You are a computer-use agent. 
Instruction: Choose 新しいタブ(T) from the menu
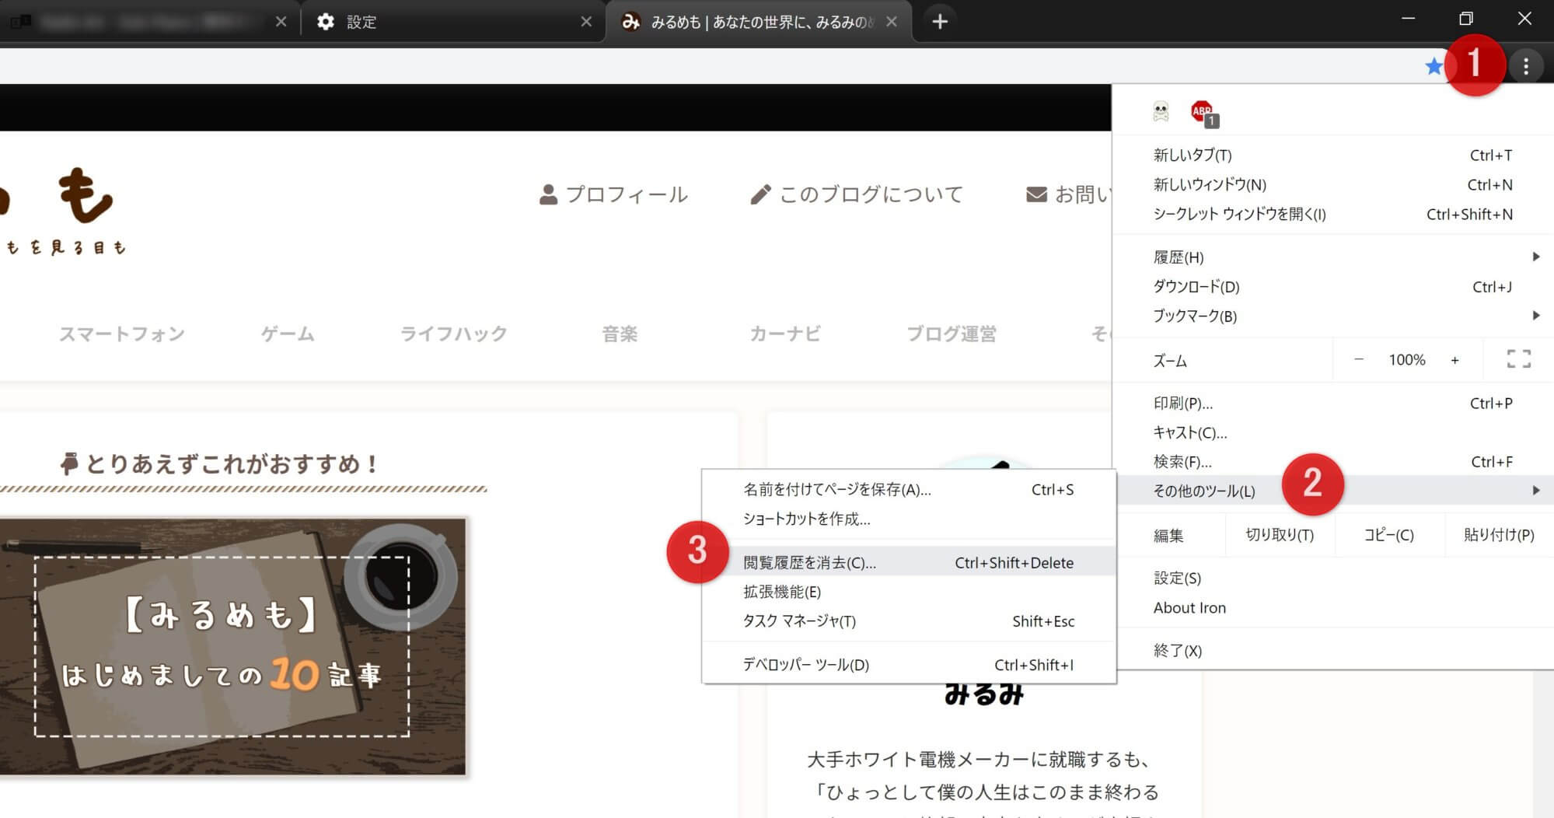click(x=1332, y=155)
